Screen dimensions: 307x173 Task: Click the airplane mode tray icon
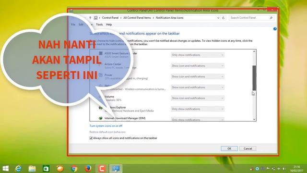pyautogui.click(x=279, y=169)
